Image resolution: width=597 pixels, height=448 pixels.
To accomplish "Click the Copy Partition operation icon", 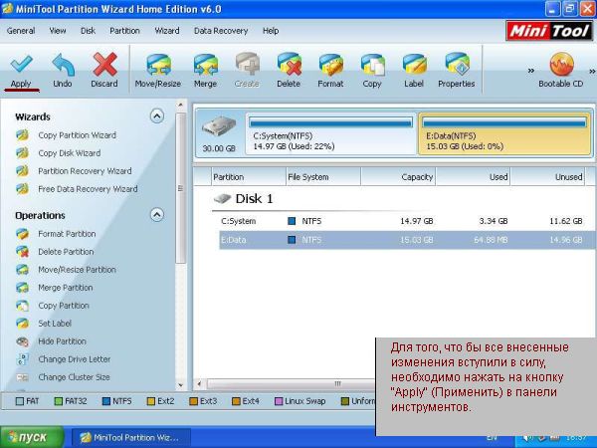I will pyautogui.click(x=23, y=306).
